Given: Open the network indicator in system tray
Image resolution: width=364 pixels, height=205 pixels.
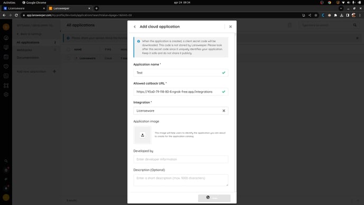Looking at the screenshot, I should pos(343,3).
